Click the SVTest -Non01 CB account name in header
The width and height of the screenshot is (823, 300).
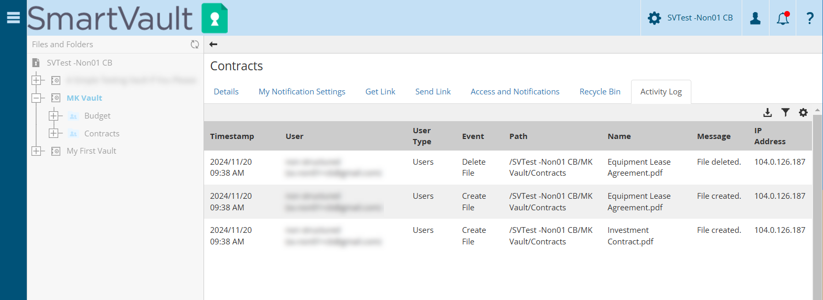pyautogui.click(x=700, y=18)
